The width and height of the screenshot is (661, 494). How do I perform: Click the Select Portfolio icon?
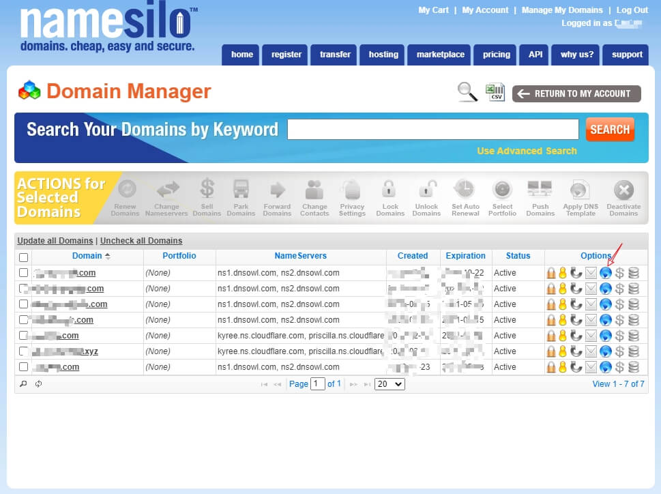coord(502,190)
